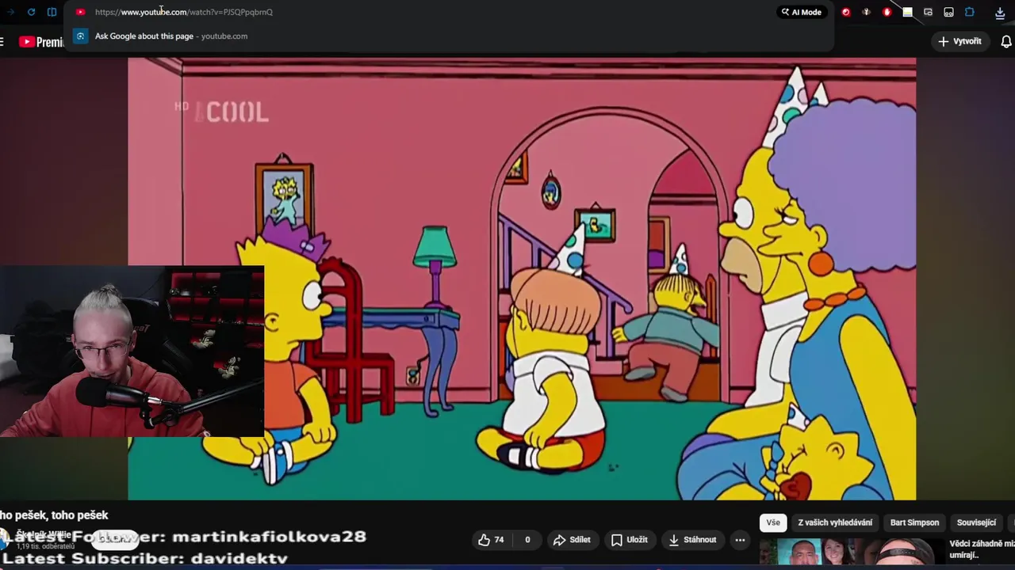The width and height of the screenshot is (1015, 570).
Task: Click the YouTube favicon in address bar
Action: pos(80,12)
